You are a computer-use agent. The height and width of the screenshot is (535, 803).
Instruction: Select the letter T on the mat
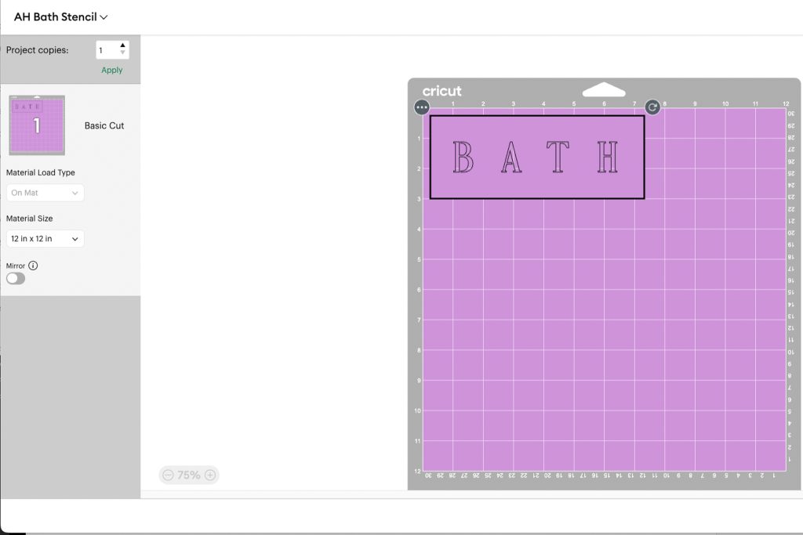(558, 157)
